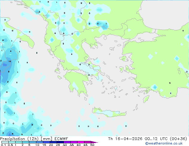Click the 'ECMWF' model name
The width and height of the screenshot is (189, 146).
(61, 139)
